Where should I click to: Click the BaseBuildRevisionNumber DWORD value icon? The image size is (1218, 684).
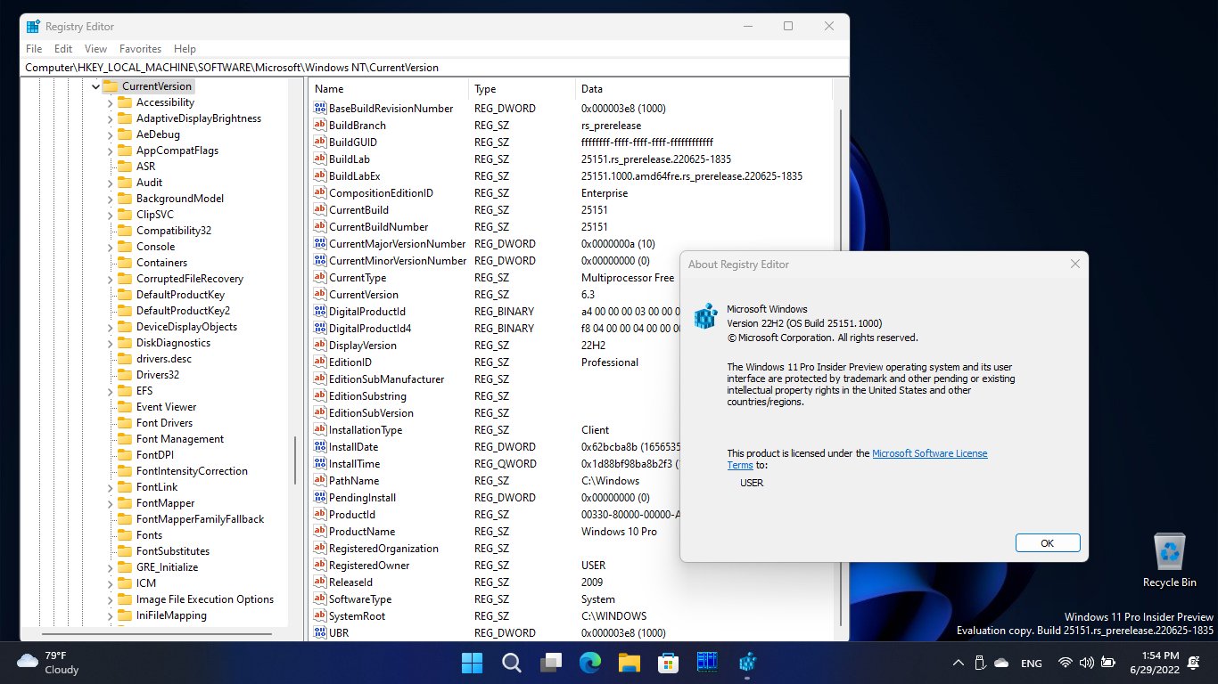point(320,109)
